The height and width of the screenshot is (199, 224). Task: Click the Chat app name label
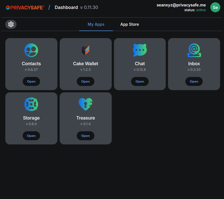tap(140, 64)
